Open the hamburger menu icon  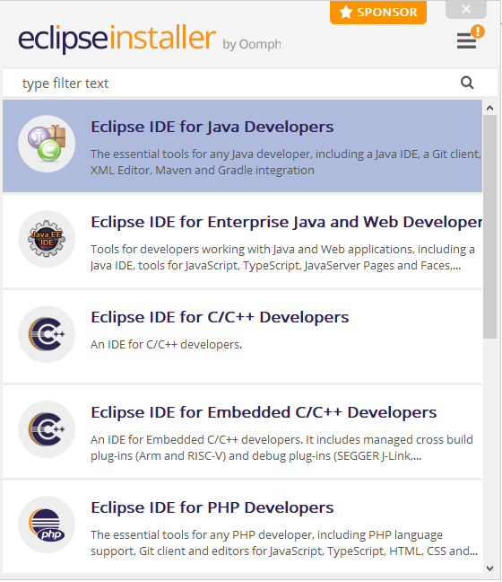point(466,40)
